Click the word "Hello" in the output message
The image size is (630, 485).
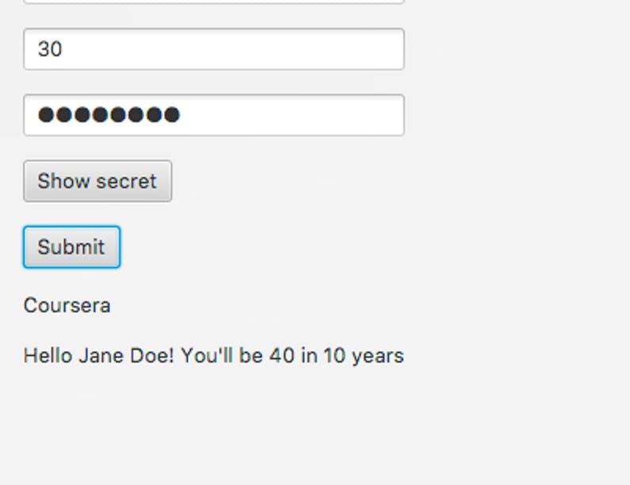tap(48, 356)
